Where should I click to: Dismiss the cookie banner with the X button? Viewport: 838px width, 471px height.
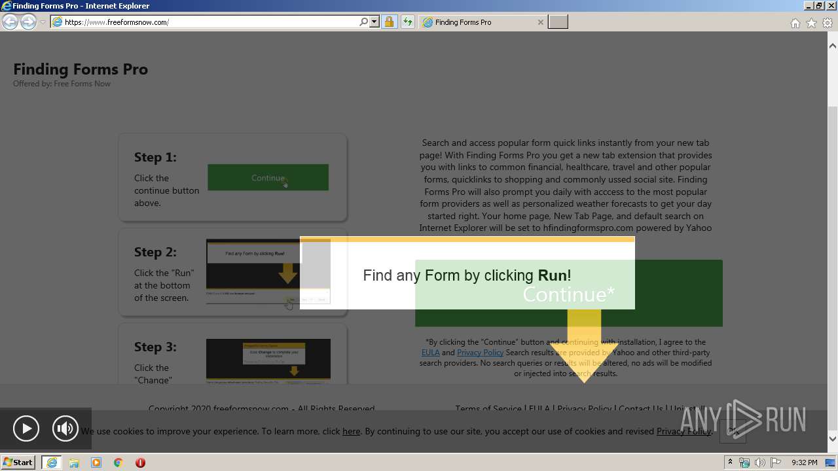(733, 432)
